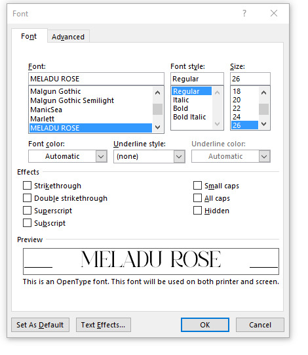
Task: Check the Superscript option
Action: (x=27, y=211)
